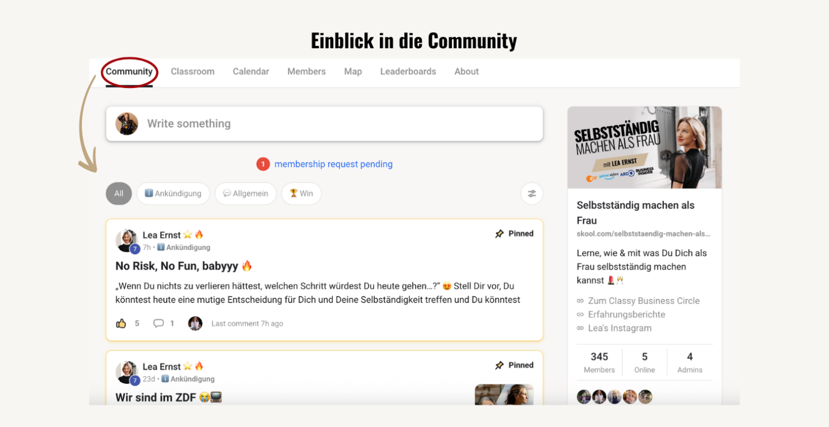Open the Map tab
829x427 pixels.
point(353,71)
